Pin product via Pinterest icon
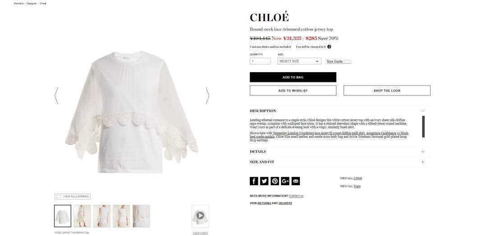Viewport: 478px width, 236px height. tap(275, 181)
